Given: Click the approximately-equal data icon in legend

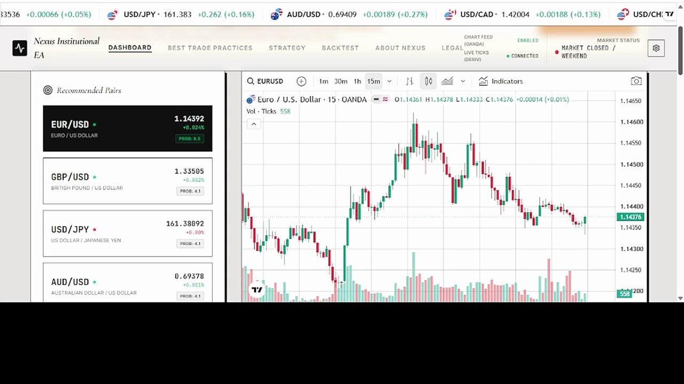Looking at the screenshot, I should tap(385, 99).
